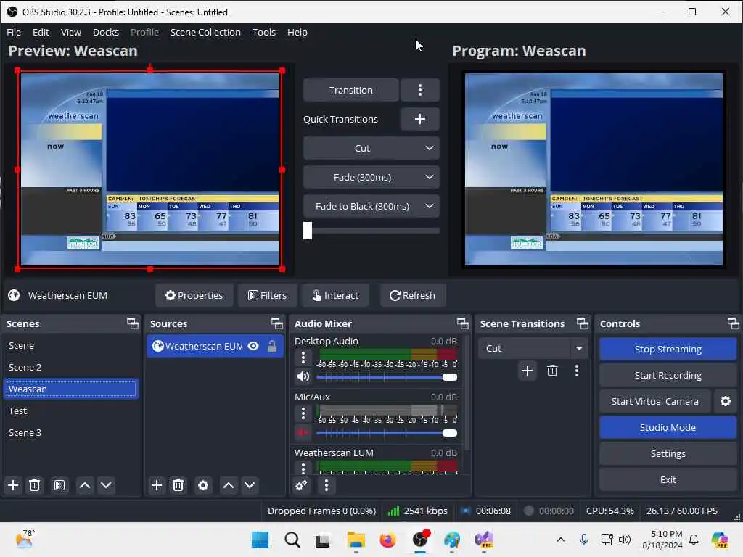The width and height of the screenshot is (743, 557).
Task: Undock the Audio Mixer panel
Action: click(x=462, y=323)
